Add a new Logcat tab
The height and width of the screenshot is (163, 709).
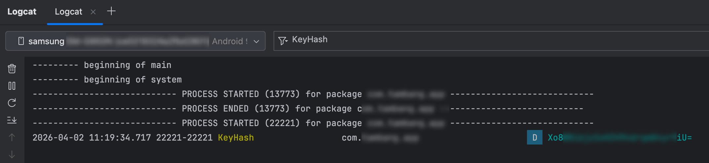pos(111,11)
